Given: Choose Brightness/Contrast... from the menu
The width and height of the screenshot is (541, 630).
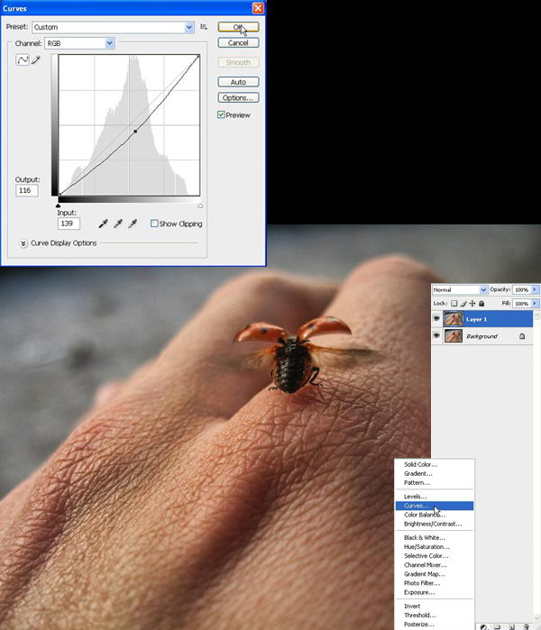Looking at the screenshot, I should coord(433,524).
